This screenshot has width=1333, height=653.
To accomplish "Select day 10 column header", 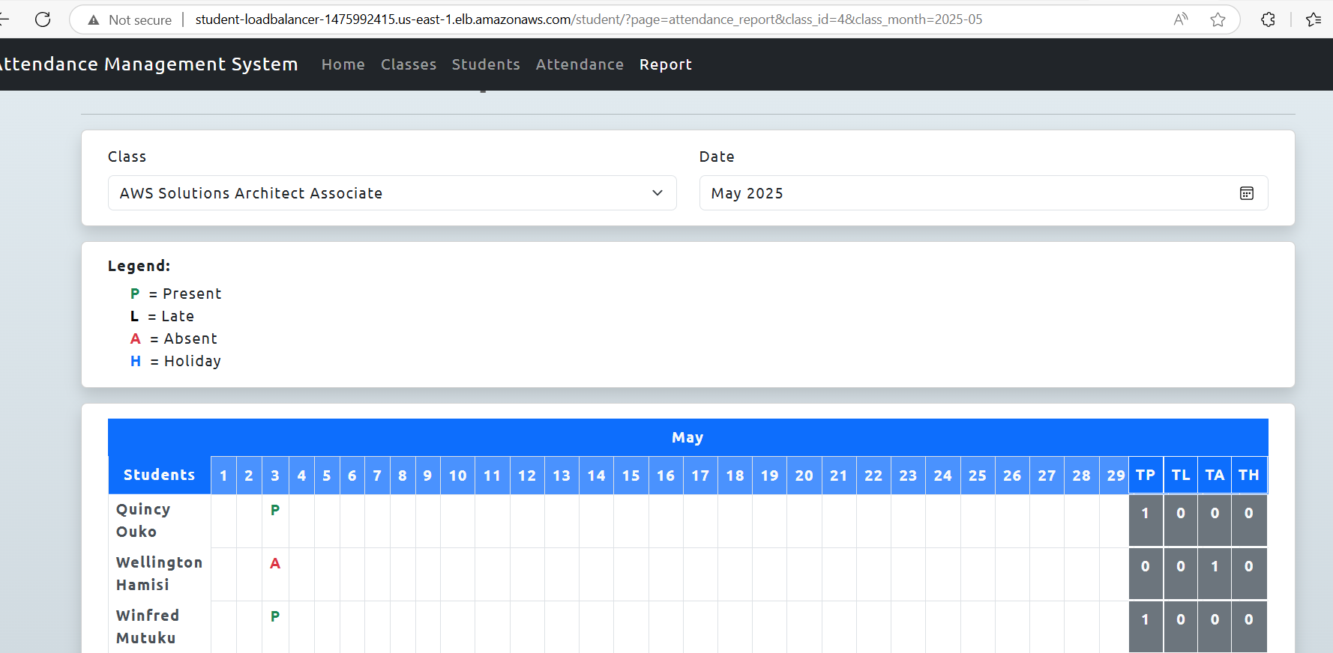I will tap(458, 476).
